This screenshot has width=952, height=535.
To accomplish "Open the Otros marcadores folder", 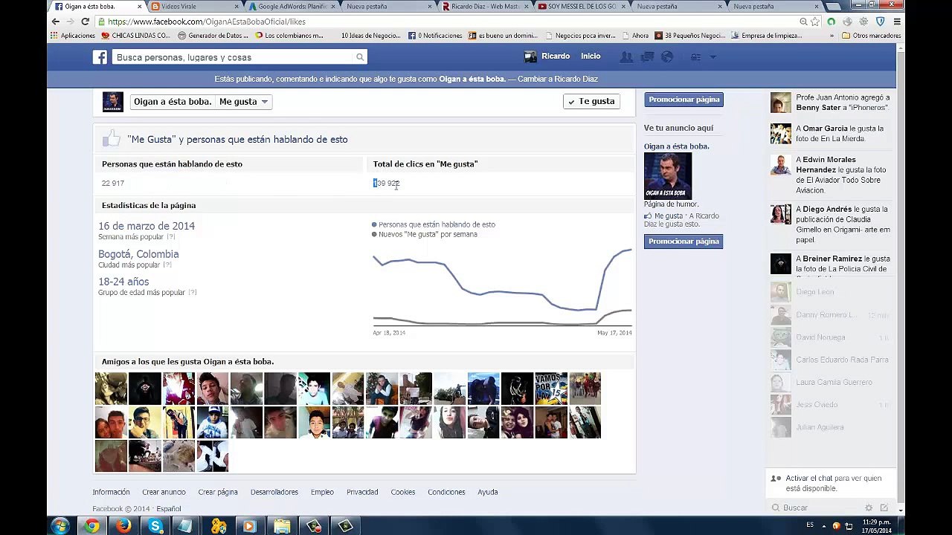I will [871, 36].
